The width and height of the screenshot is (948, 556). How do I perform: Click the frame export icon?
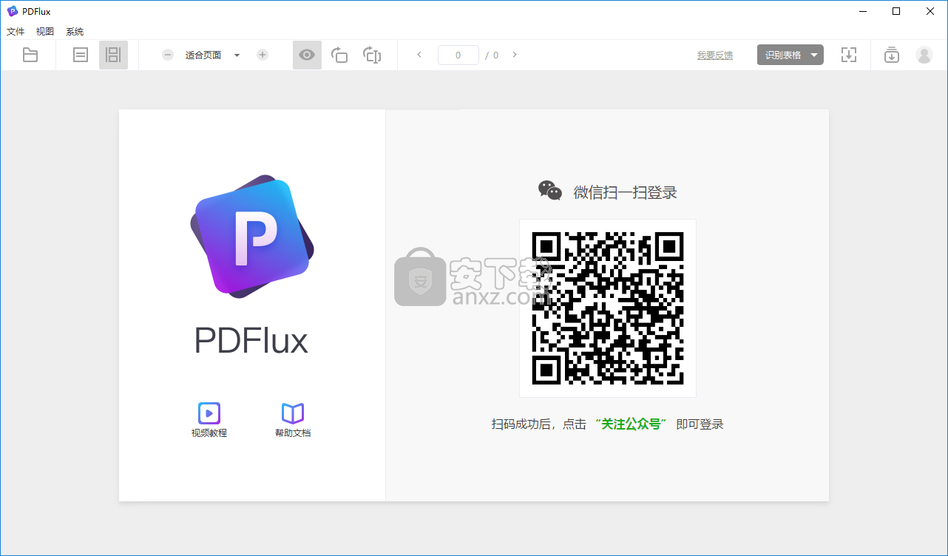[x=849, y=55]
